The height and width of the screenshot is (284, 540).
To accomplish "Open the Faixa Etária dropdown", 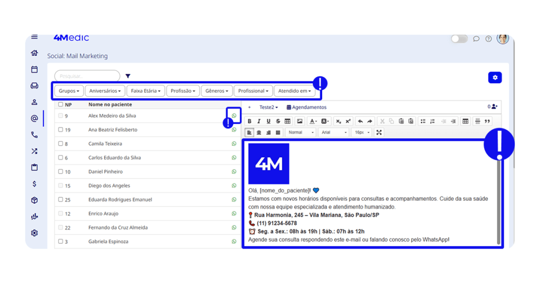I will pyautogui.click(x=146, y=91).
